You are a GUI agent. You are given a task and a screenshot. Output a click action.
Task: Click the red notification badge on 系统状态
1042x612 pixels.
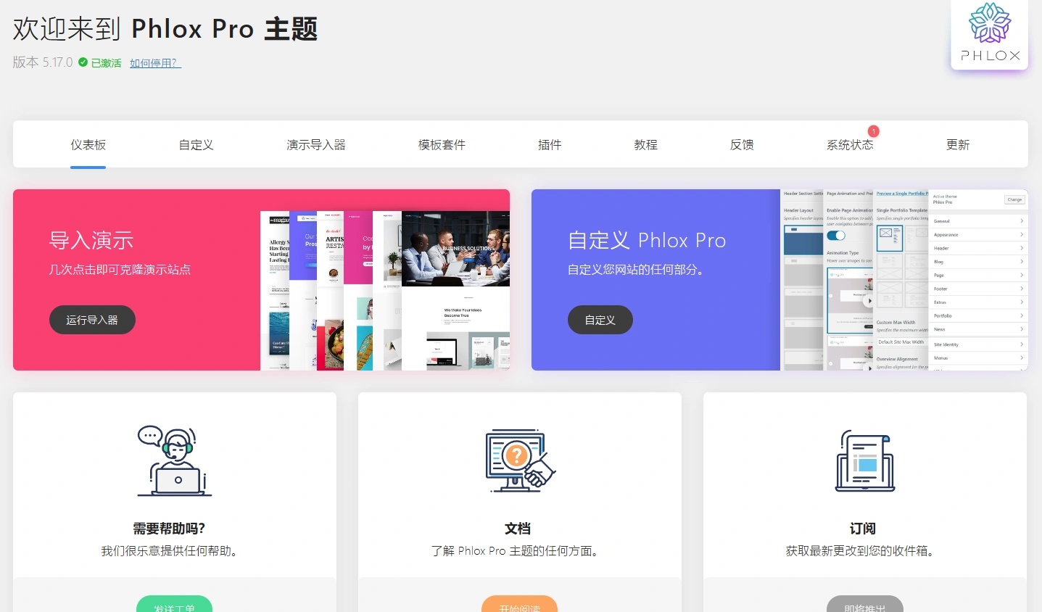coord(873,131)
